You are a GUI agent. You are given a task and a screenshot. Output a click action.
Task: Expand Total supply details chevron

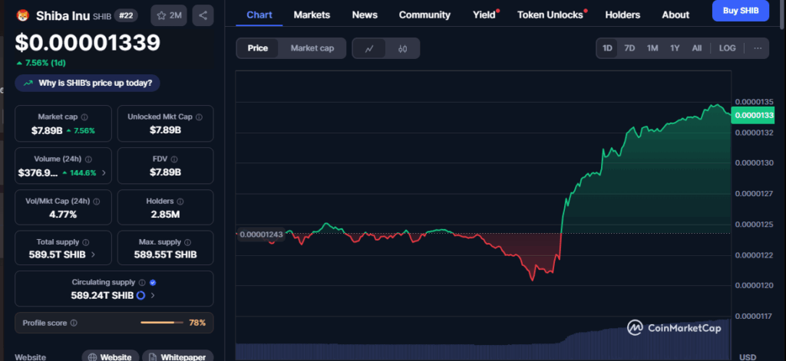click(x=93, y=254)
